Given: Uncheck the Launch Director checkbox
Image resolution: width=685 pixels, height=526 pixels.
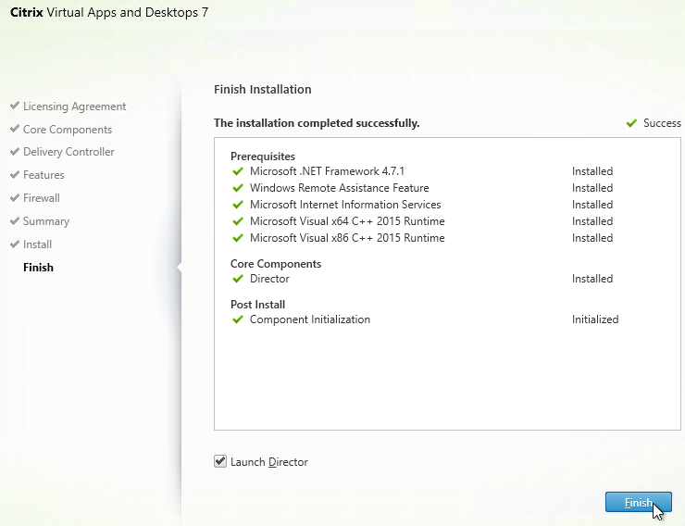Looking at the screenshot, I should tap(220, 461).
